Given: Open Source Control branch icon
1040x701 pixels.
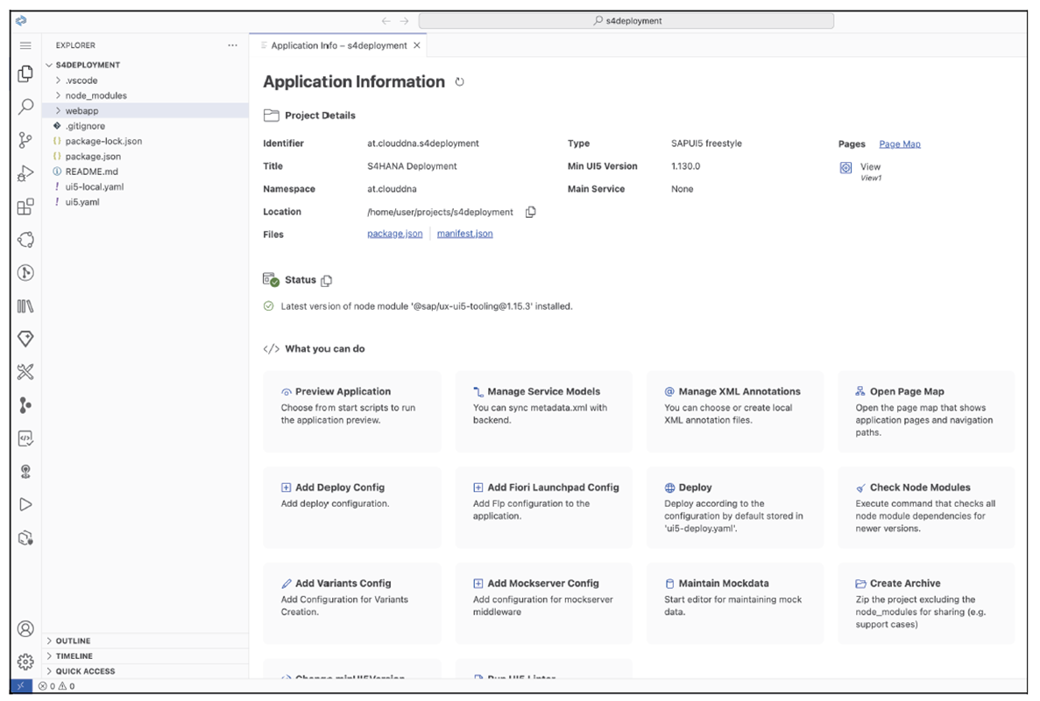Looking at the screenshot, I should 25,140.
